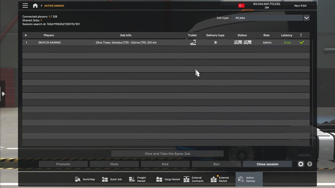
Task: Click the ACTIVE CONVOY breadcrumb
Action: [x=54, y=6]
